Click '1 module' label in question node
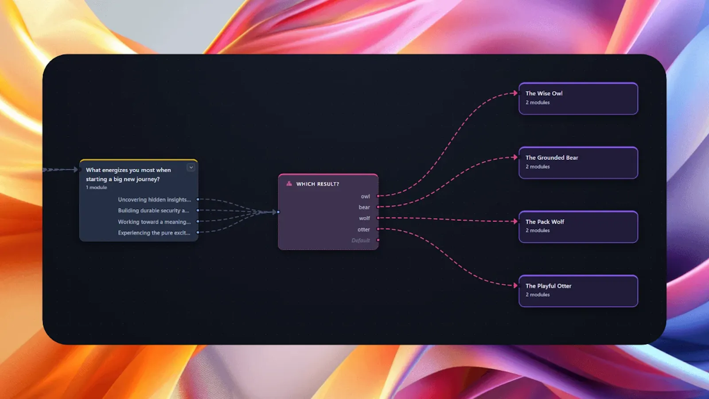Image resolution: width=709 pixels, height=399 pixels. click(x=97, y=188)
